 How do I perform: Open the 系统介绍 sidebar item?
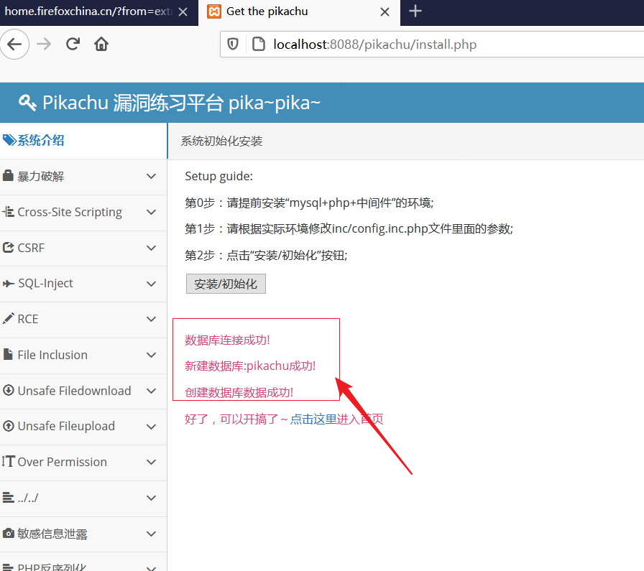tap(83, 141)
